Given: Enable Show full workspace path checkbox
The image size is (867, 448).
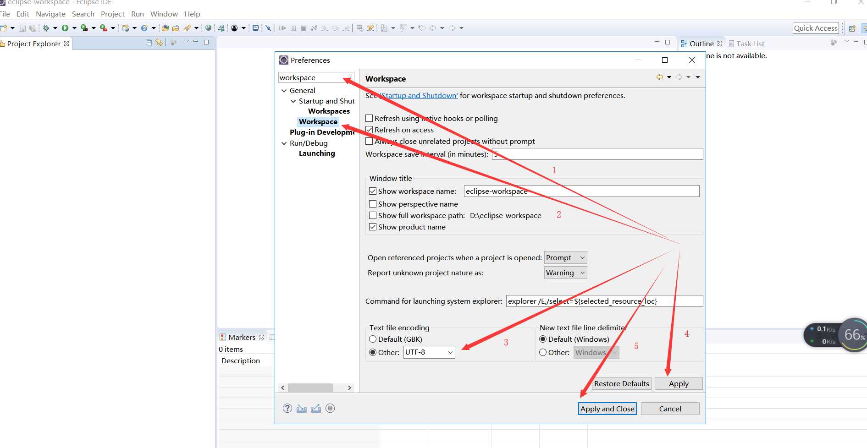Looking at the screenshot, I should click(x=373, y=215).
